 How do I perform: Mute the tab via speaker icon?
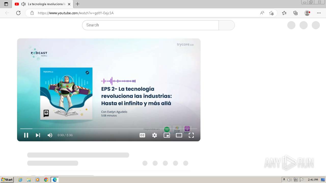pyautogui.click(x=23, y=4)
